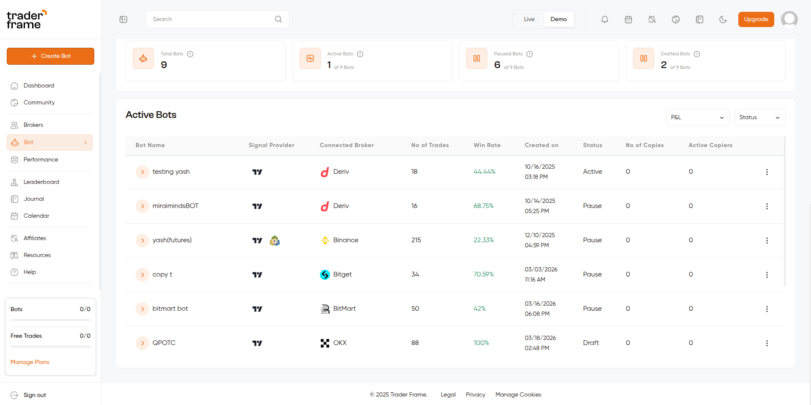Viewport: 811px width, 405px height.
Task: Open Community in sidebar
Action: tap(50, 103)
